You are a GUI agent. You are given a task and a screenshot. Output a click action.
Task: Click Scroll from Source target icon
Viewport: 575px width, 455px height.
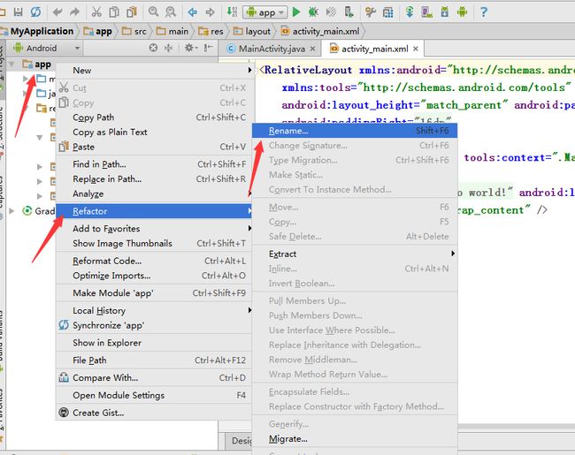tap(153, 48)
